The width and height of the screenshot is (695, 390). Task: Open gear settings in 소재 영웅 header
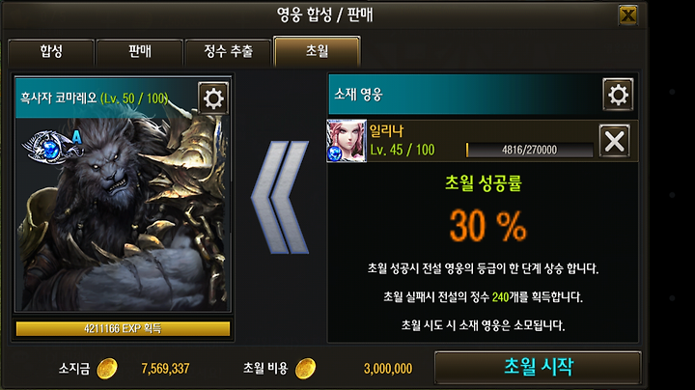618,95
